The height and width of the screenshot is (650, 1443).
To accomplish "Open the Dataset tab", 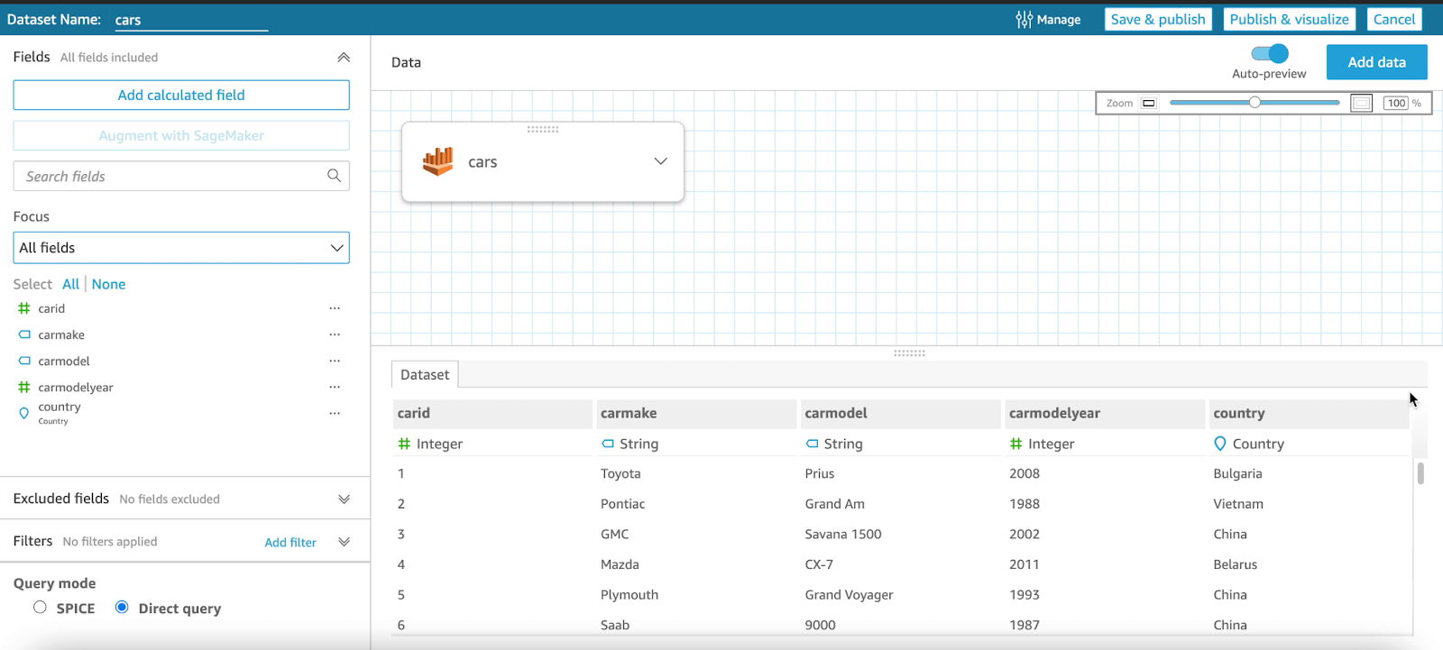I will click(425, 374).
